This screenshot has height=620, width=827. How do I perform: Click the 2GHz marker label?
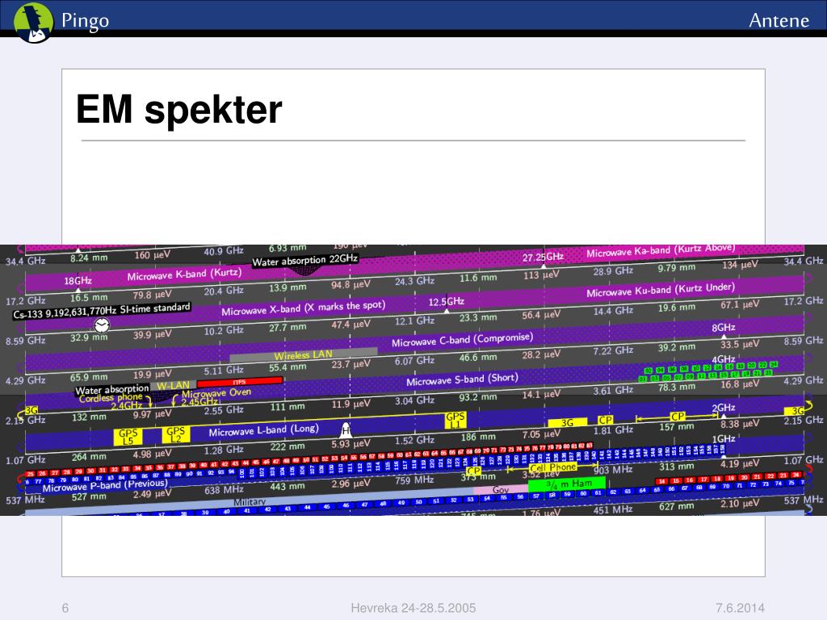[x=724, y=408]
